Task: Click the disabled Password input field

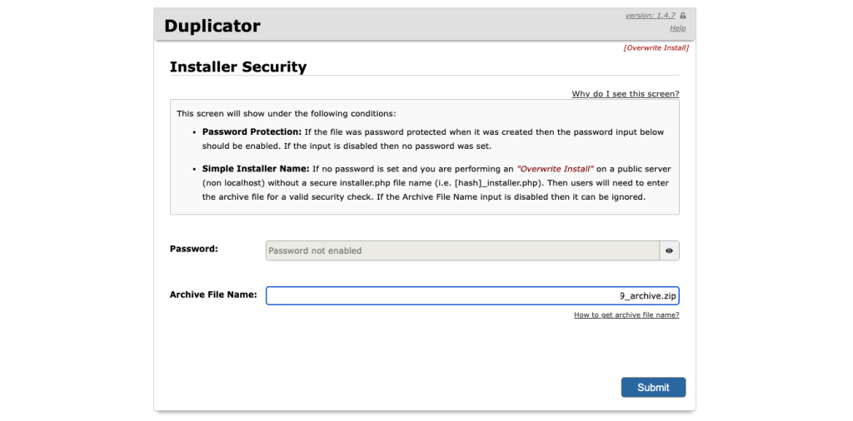Action: pyautogui.click(x=463, y=251)
